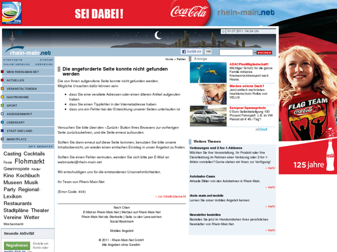Open the Flohmarkt tag link

(x=30, y=161)
